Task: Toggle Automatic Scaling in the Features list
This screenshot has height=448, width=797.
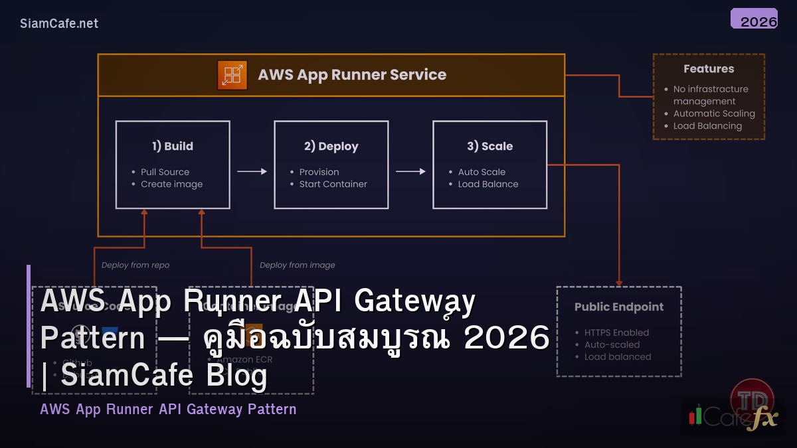Action: pos(714,113)
